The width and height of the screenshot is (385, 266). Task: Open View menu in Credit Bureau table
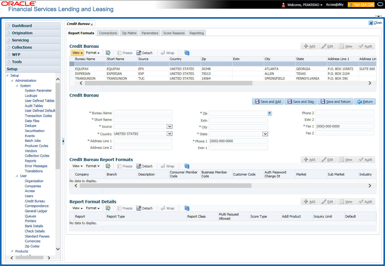pyautogui.click(x=77, y=53)
